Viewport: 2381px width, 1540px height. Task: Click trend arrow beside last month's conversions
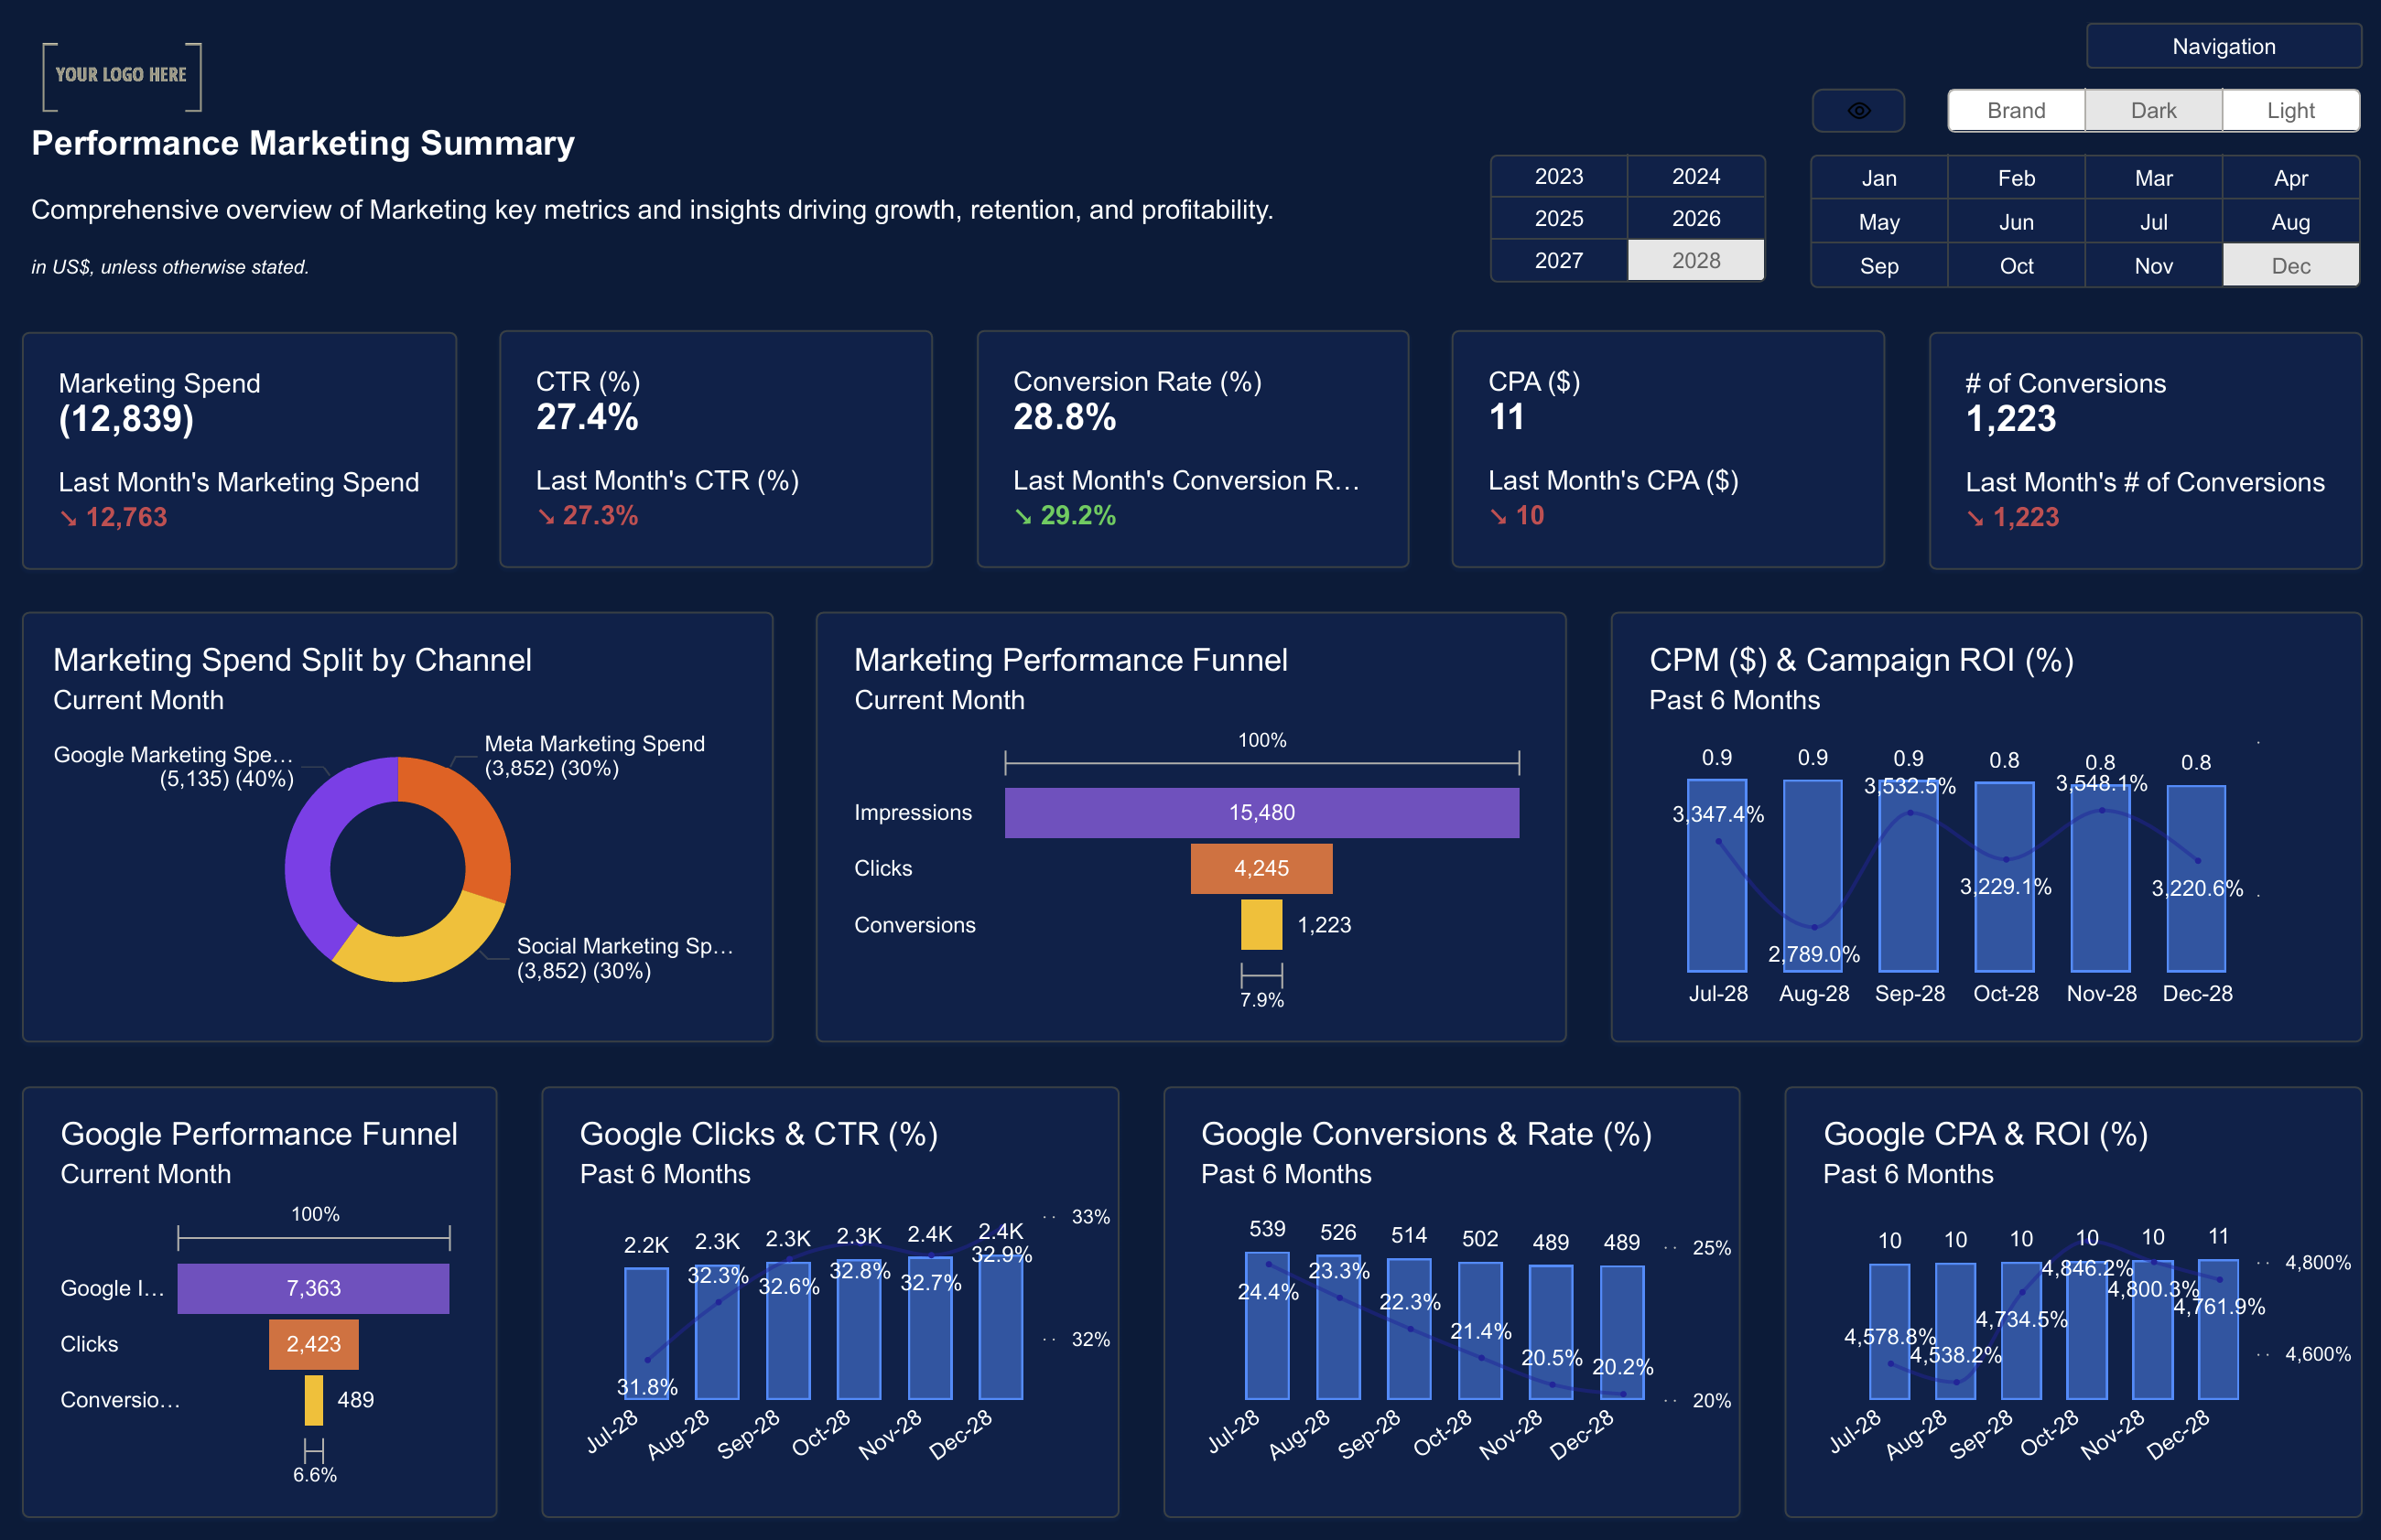click(1975, 518)
